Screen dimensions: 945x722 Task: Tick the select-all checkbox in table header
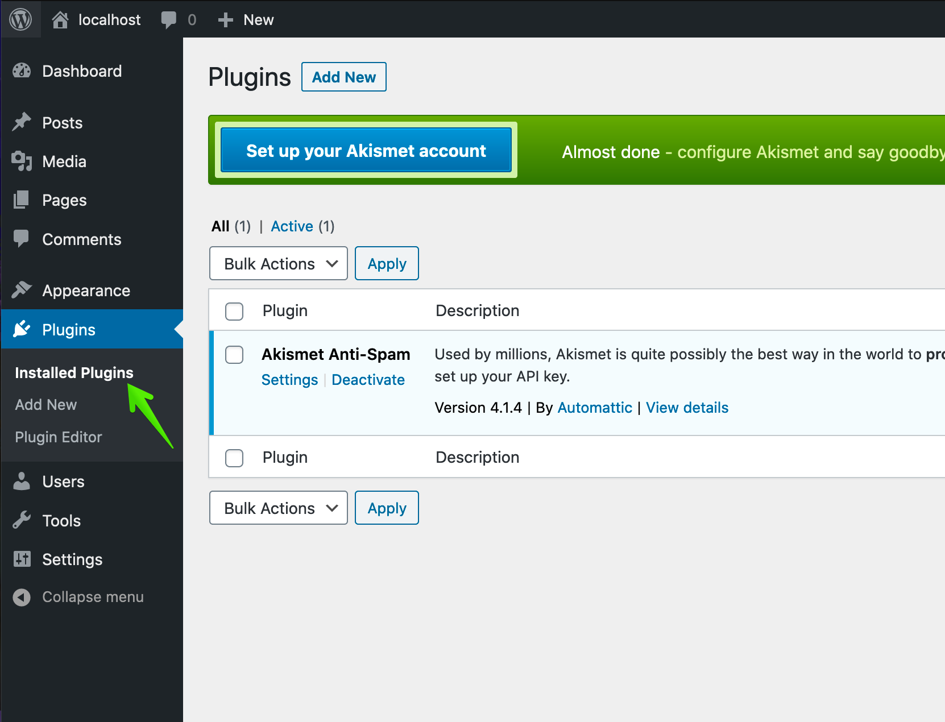pyautogui.click(x=234, y=311)
